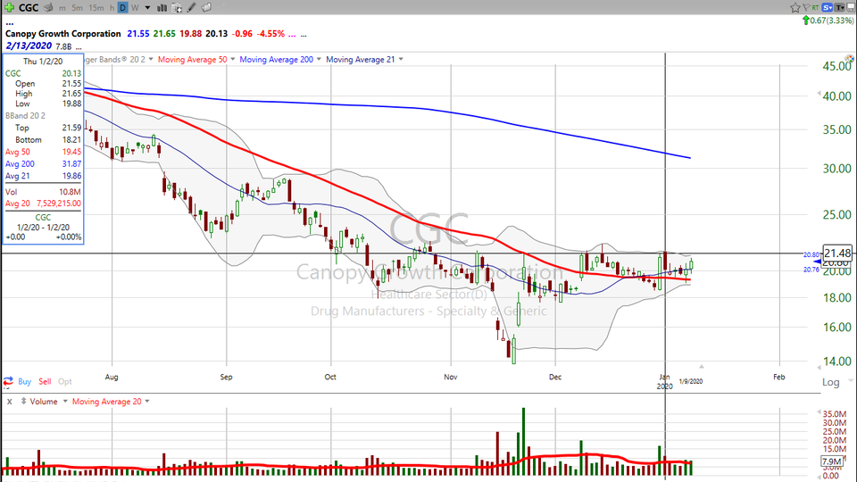Close the Volume pane with X
Image resolution: width=857 pixels, height=482 pixels.
tap(9, 402)
